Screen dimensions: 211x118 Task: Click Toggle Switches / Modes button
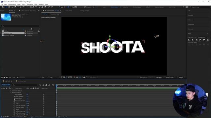pos(37,117)
